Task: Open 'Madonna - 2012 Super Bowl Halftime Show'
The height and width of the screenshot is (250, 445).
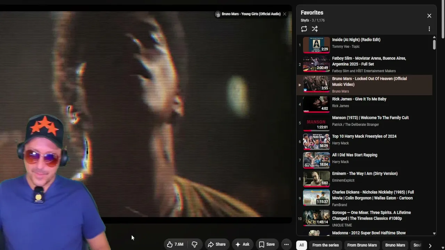Action: 369,233
